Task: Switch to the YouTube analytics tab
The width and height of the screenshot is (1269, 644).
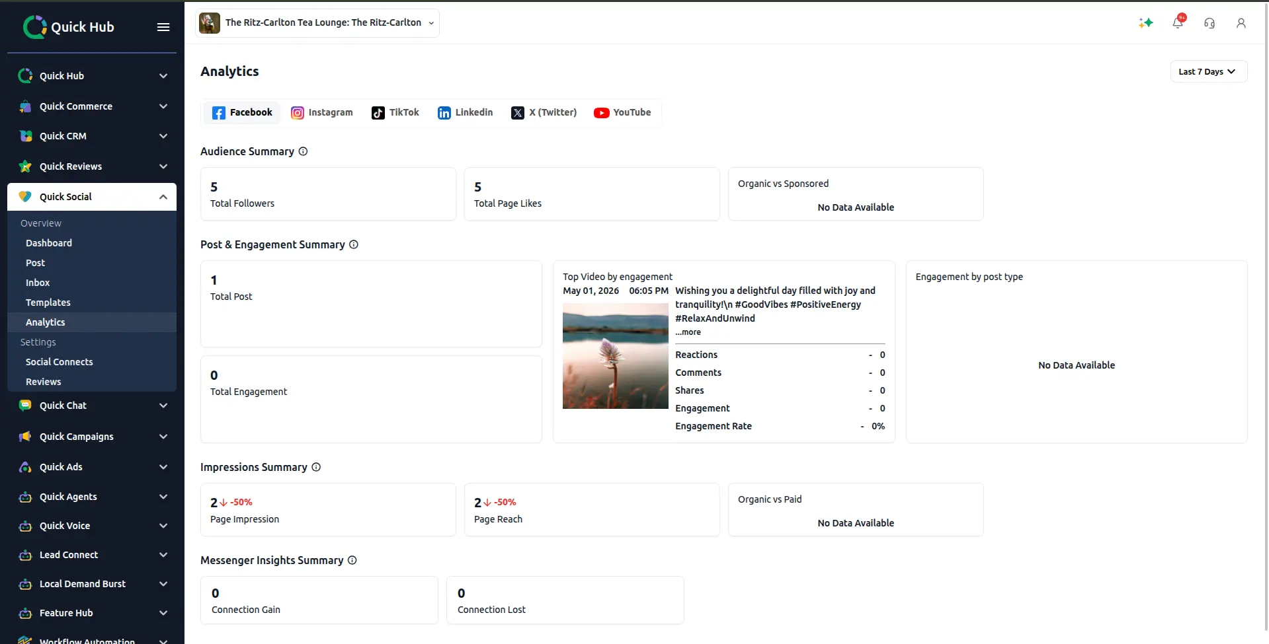Action: coord(622,113)
